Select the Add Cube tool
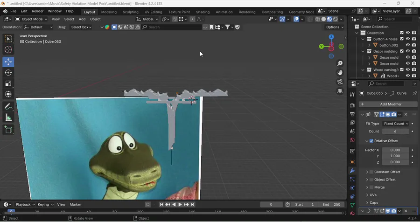The height and width of the screenshot is (222, 420). coord(8,130)
